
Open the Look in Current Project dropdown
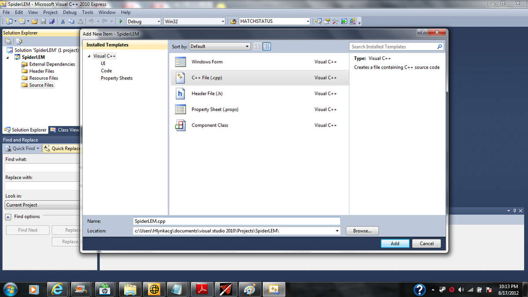pos(42,205)
